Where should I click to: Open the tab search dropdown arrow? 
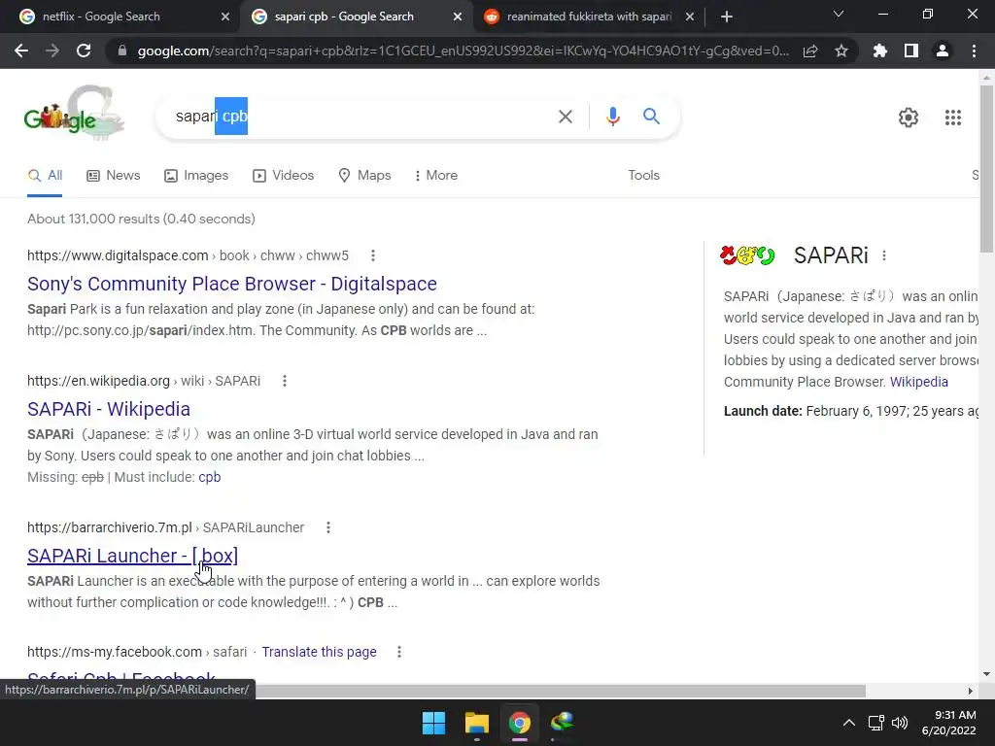[x=839, y=14]
